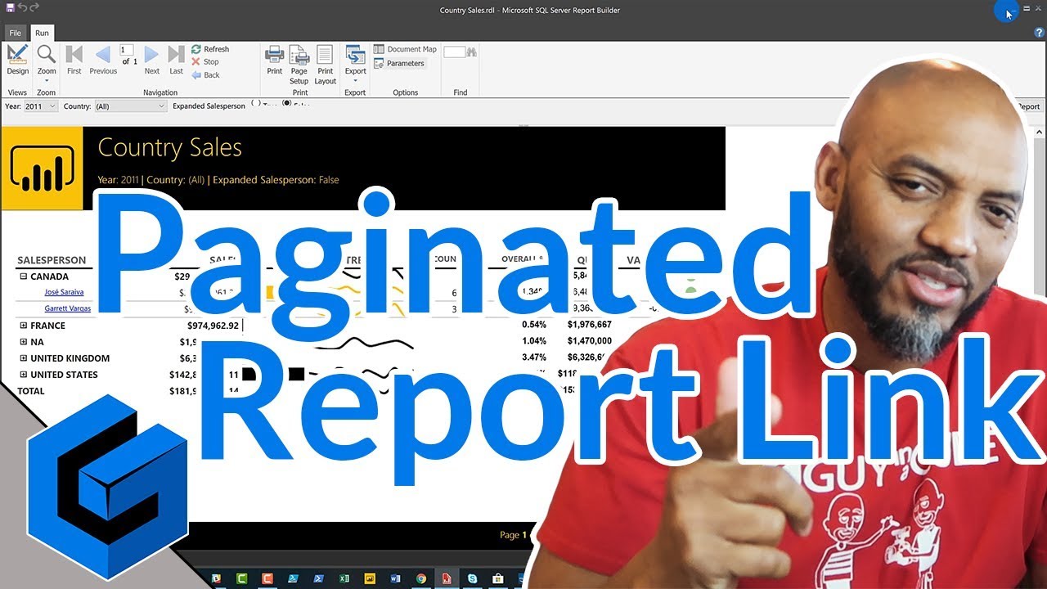This screenshot has width=1047, height=589.
Task: Redo the last action in the title bar
Action: pyautogui.click(x=34, y=7)
